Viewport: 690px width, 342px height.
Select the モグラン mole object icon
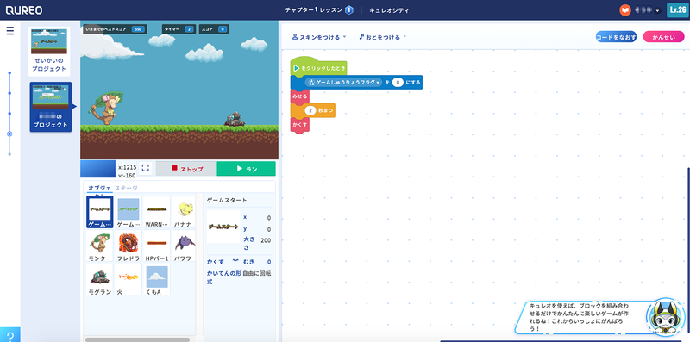[100, 280]
